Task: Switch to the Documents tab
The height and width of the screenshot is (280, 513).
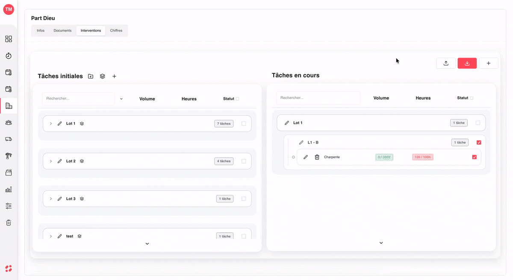Action: pos(62,31)
